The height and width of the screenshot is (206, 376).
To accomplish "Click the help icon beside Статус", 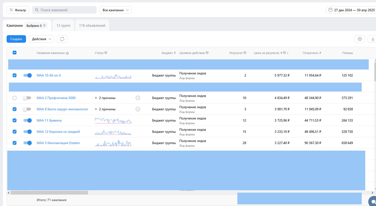I will (106, 53).
